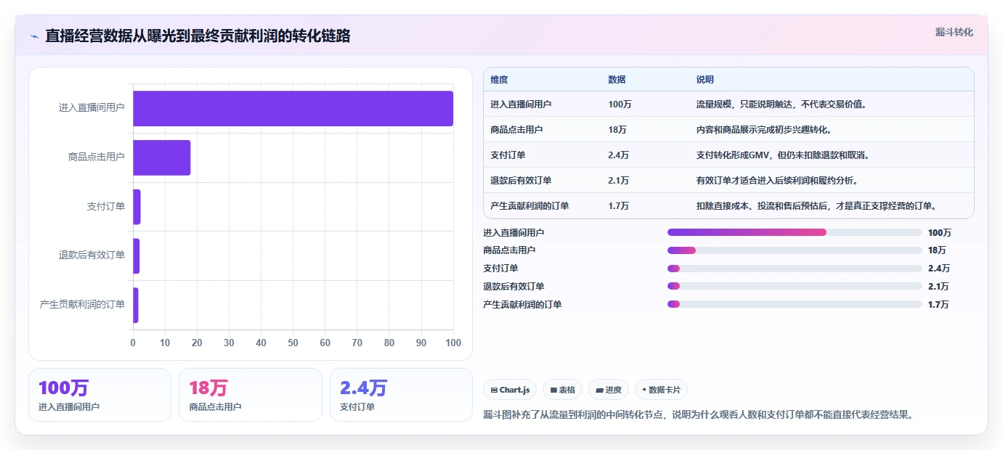Click the 退款后有效订单 bar in the chart

136,255
